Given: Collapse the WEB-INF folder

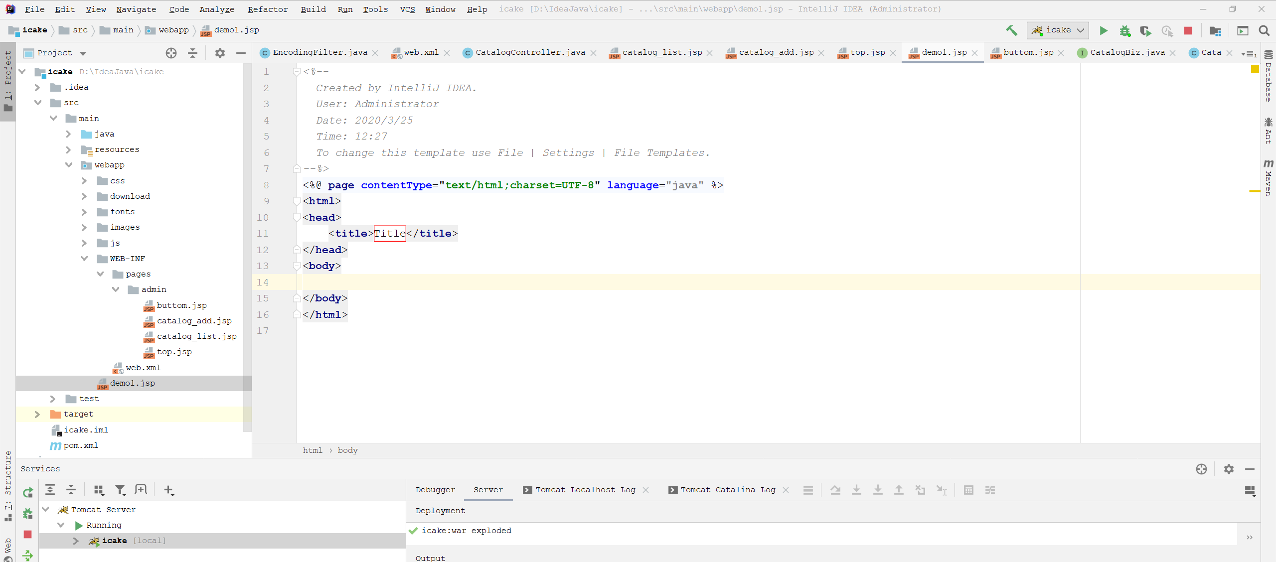Looking at the screenshot, I should point(84,259).
